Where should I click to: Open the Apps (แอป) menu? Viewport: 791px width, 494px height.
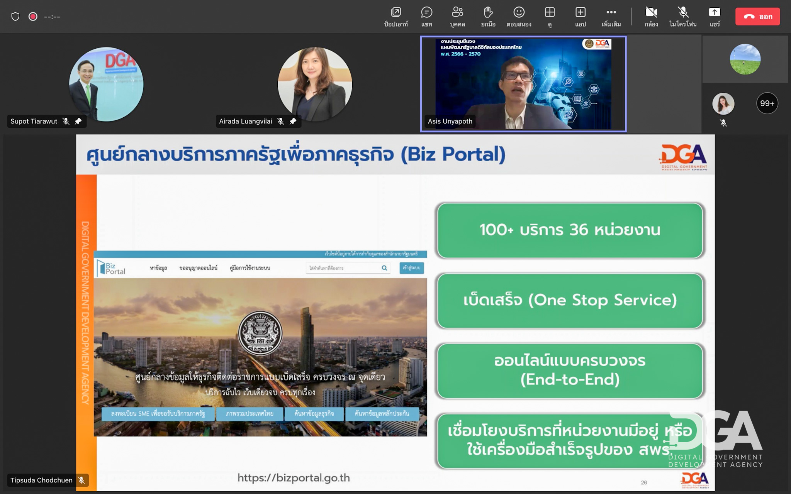click(x=580, y=17)
